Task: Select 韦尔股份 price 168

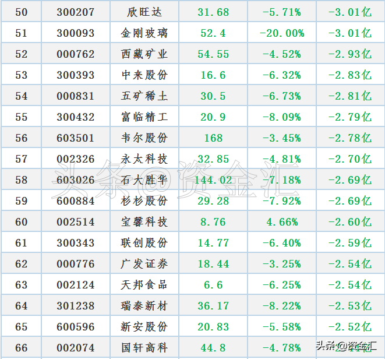Action: click(x=213, y=138)
